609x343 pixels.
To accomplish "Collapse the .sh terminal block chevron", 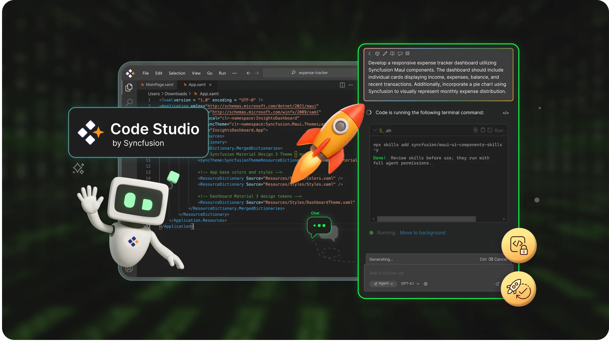I will tap(375, 130).
